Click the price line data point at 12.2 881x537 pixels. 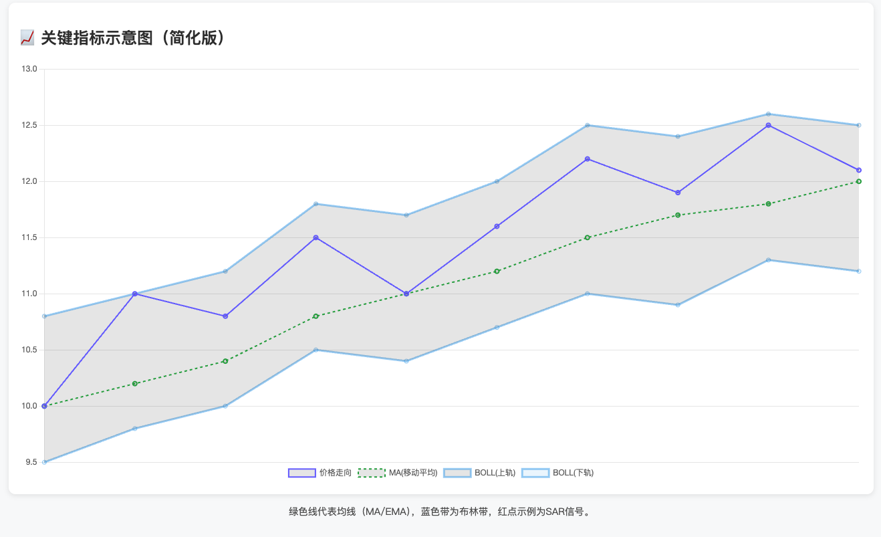[587, 158]
